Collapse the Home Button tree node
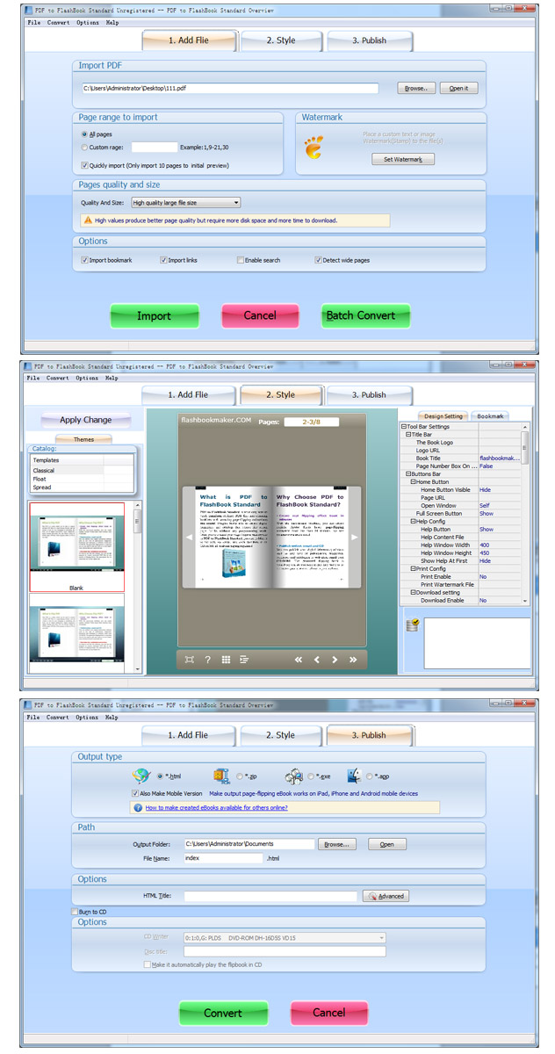The image size is (555, 1054). [413, 482]
